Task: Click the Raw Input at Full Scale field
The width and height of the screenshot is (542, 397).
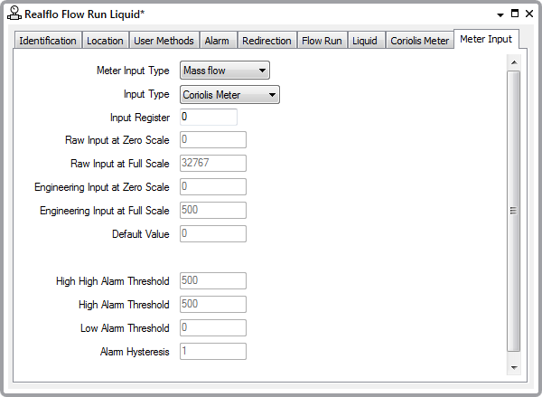Action: (213, 163)
